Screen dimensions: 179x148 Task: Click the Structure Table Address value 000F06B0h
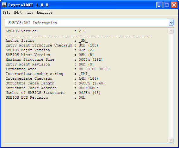pyautogui.click(x=89, y=88)
